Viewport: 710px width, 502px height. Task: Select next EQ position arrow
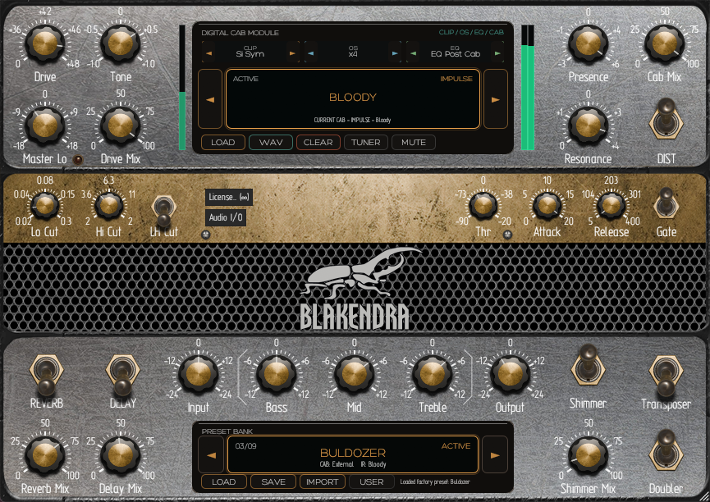(497, 53)
